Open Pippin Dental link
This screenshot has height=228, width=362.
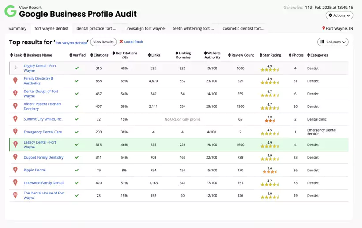pos(34,170)
